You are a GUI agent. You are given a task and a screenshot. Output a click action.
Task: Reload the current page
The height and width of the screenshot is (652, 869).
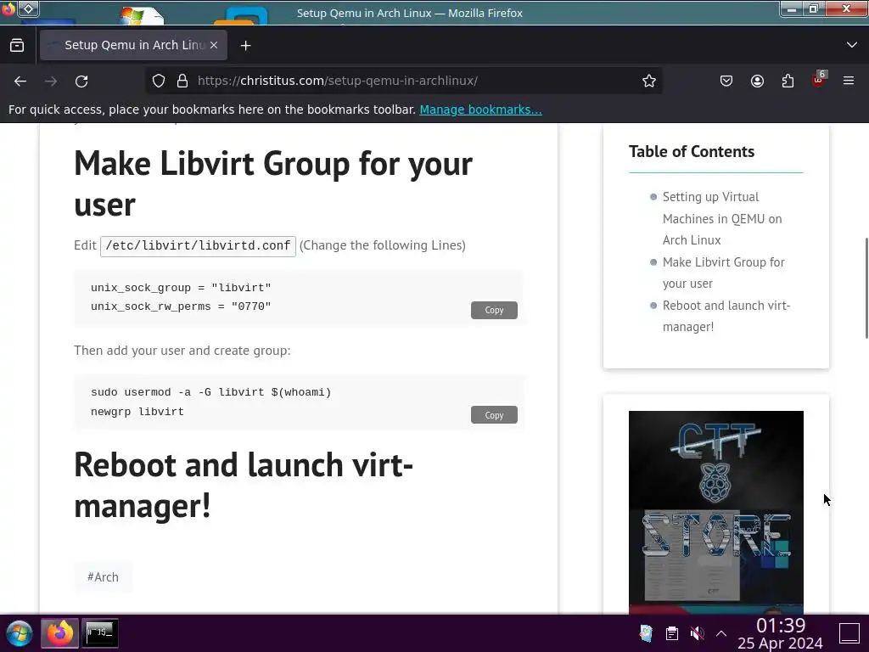(x=81, y=81)
